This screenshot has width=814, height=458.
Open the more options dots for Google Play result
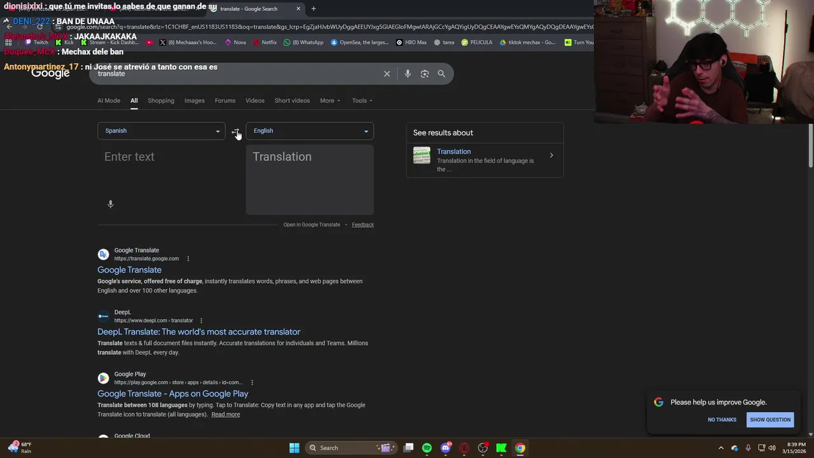(252, 382)
